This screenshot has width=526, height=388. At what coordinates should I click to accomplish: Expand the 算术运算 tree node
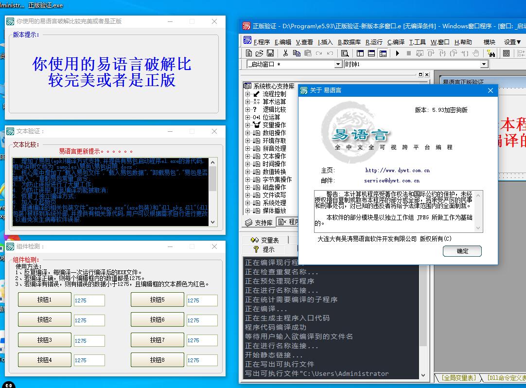(x=247, y=102)
